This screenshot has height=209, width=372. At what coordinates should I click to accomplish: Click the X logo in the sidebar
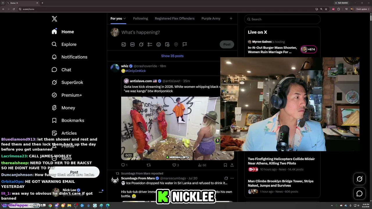[54, 19]
